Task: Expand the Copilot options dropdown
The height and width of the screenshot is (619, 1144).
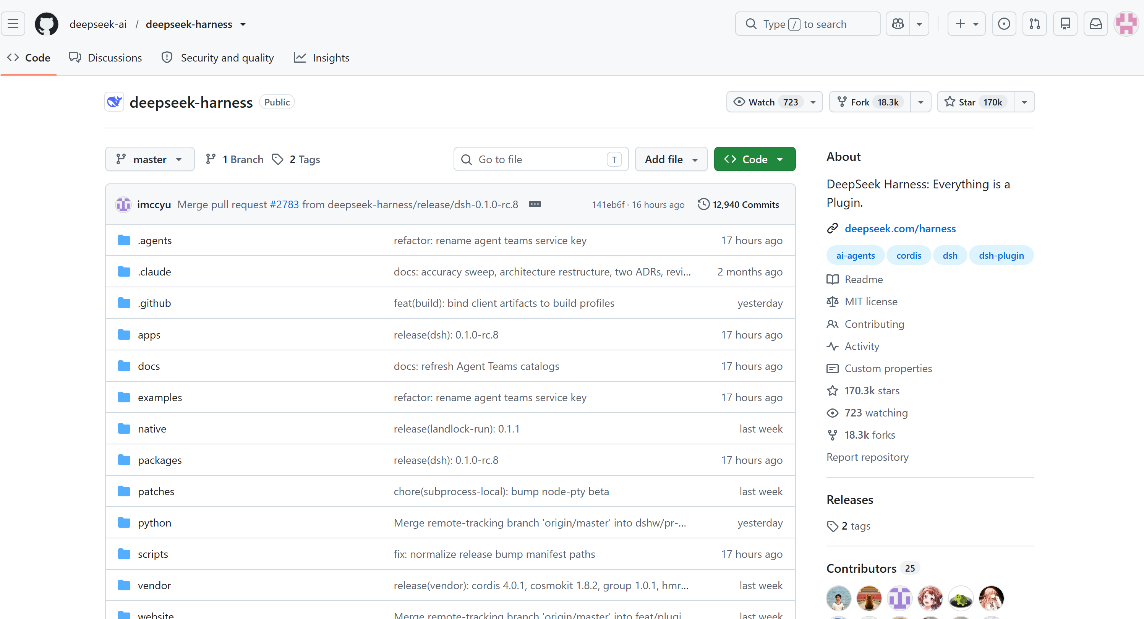Action: [x=919, y=24]
